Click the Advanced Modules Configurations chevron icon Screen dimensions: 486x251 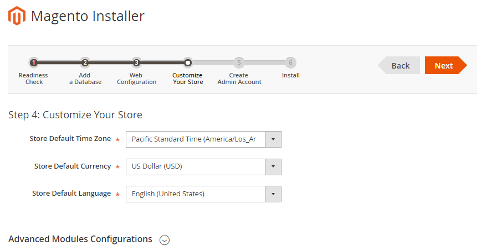tap(164, 240)
